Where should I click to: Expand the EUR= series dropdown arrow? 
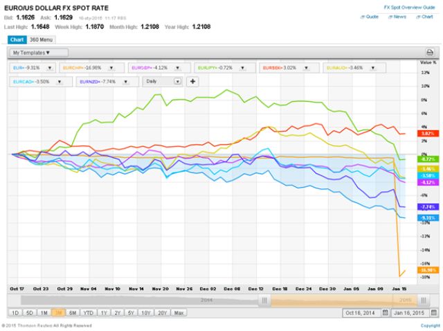[50, 68]
